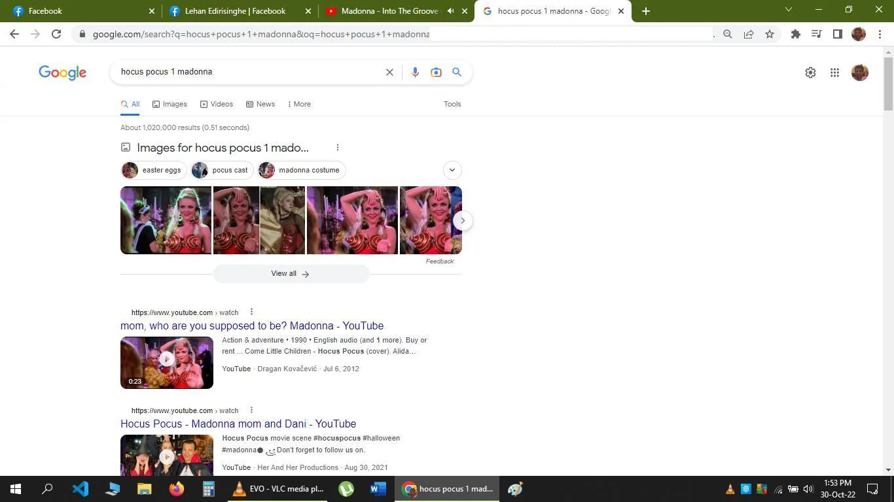The height and width of the screenshot is (502, 894).
Task: Open options for the first YouTube result
Action: click(251, 312)
